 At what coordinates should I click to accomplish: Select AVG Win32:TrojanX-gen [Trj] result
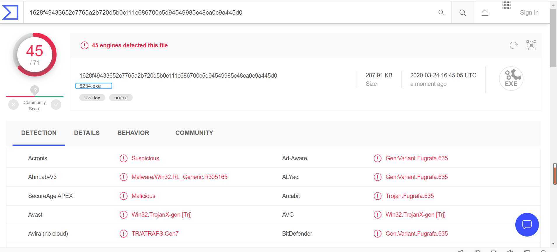(x=416, y=215)
